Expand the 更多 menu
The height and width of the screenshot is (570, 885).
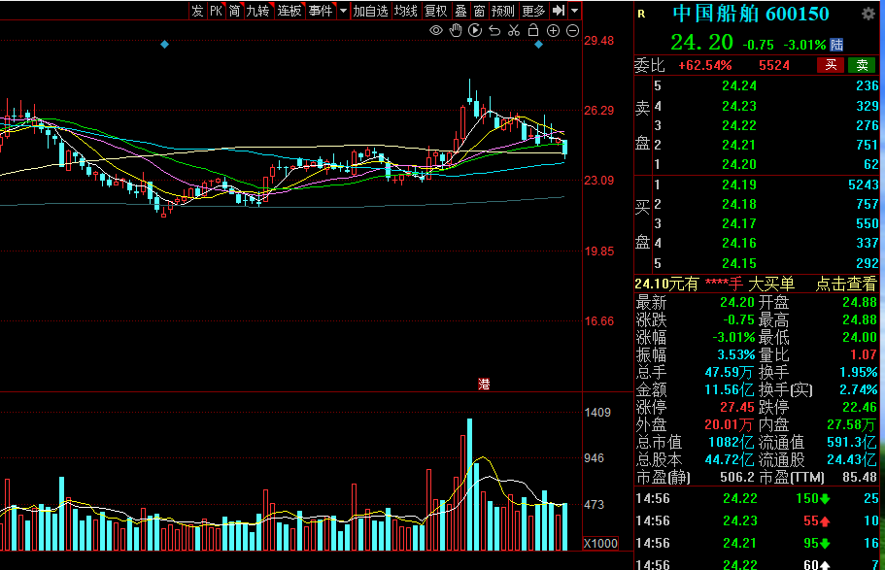[x=533, y=11]
